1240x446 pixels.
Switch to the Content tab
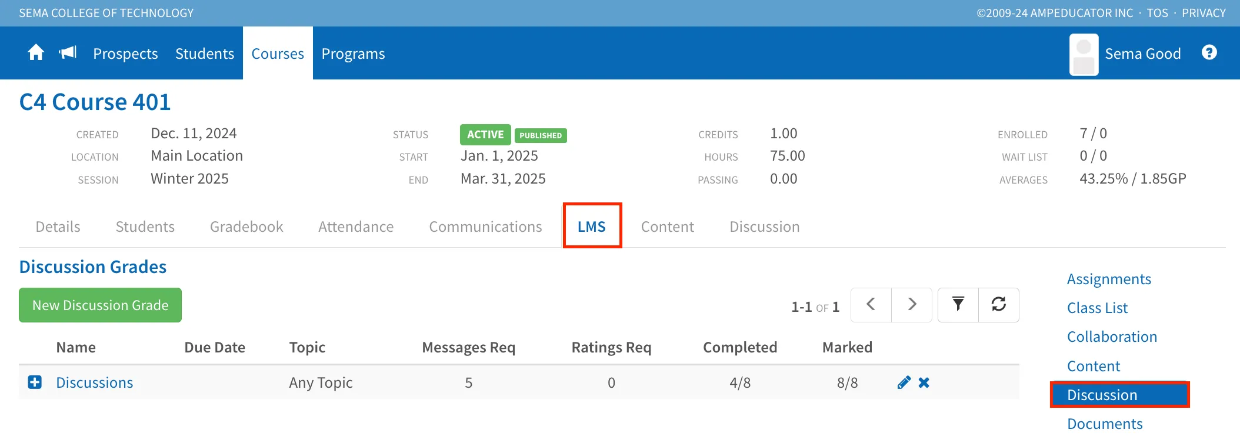click(668, 227)
